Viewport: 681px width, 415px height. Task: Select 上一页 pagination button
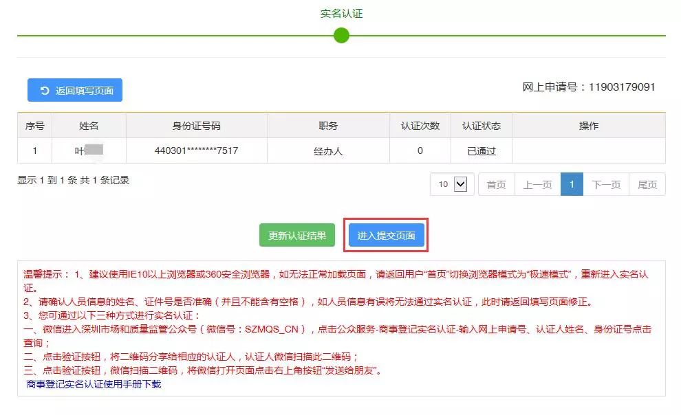[x=537, y=184]
